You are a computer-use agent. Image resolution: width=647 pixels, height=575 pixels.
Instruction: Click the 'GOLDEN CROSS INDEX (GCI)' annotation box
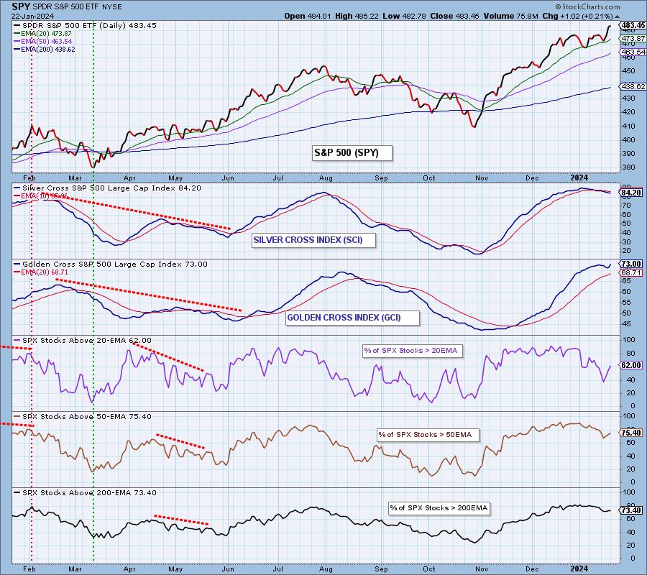pos(353,318)
